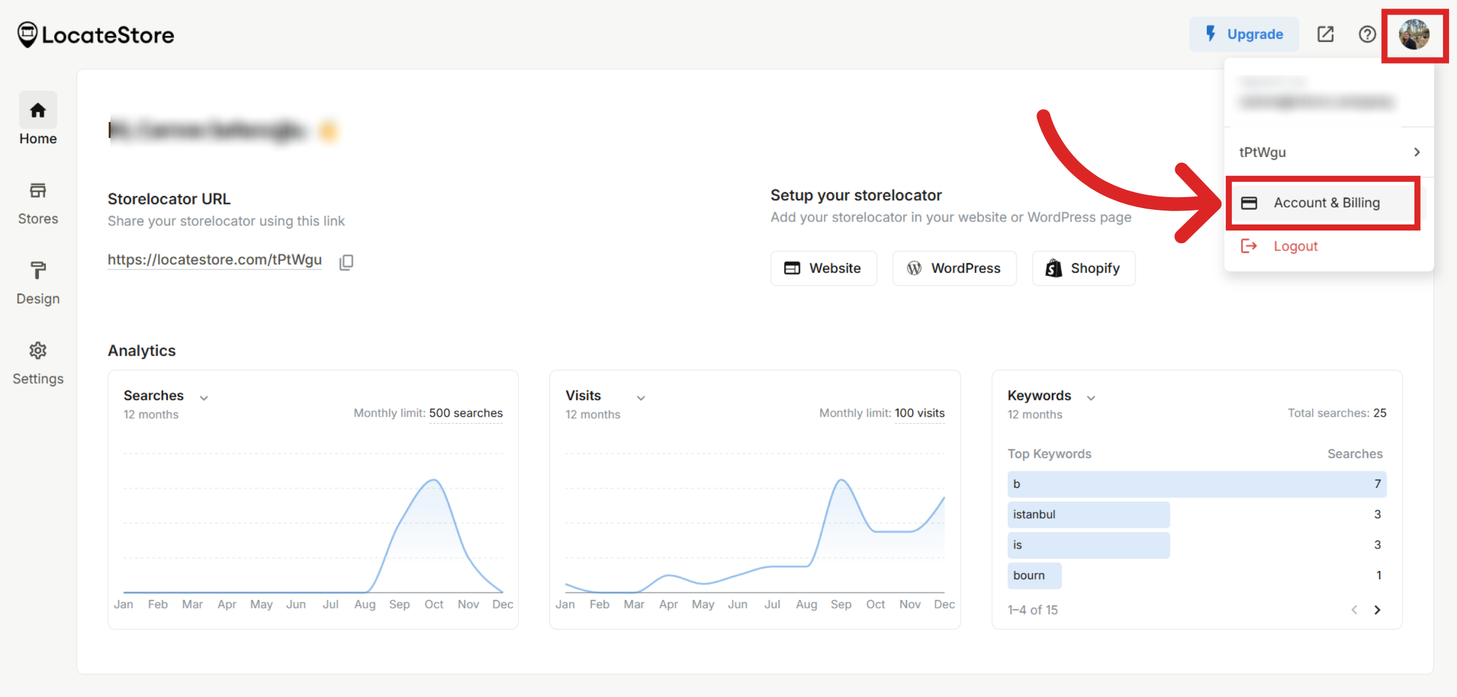This screenshot has width=1457, height=697.
Task: Open storelocator in new window icon
Action: pos(1325,35)
